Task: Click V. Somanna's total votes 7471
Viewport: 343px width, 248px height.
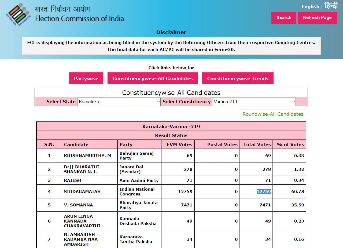Action: coord(265,205)
